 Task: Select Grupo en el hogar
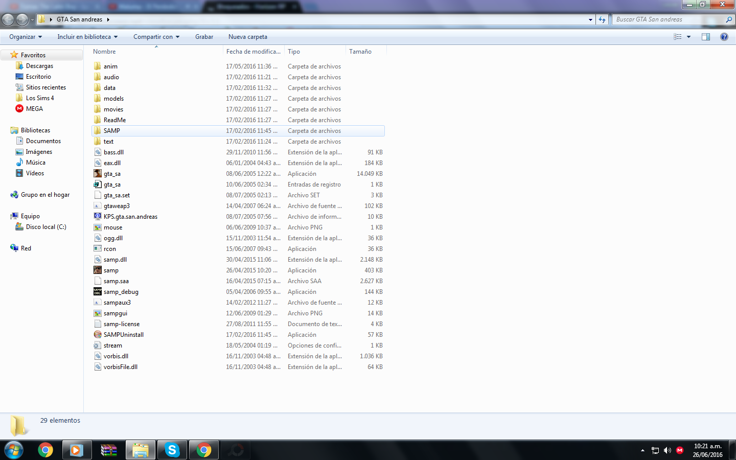coord(45,195)
